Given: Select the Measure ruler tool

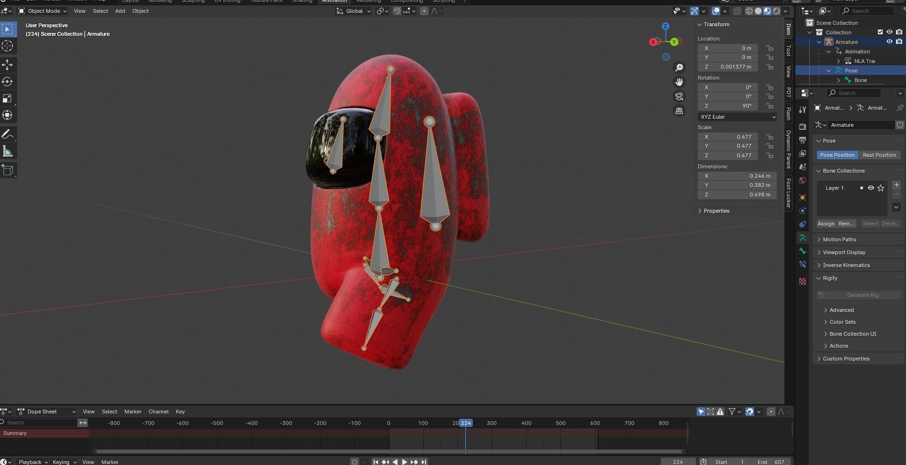Looking at the screenshot, I should (x=7, y=152).
